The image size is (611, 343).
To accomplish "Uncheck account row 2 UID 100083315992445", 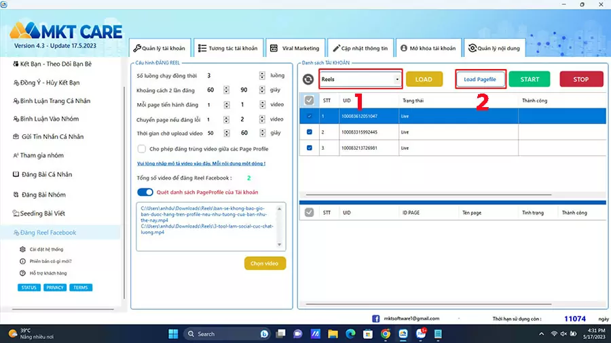I will pyautogui.click(x=310, y=132).
